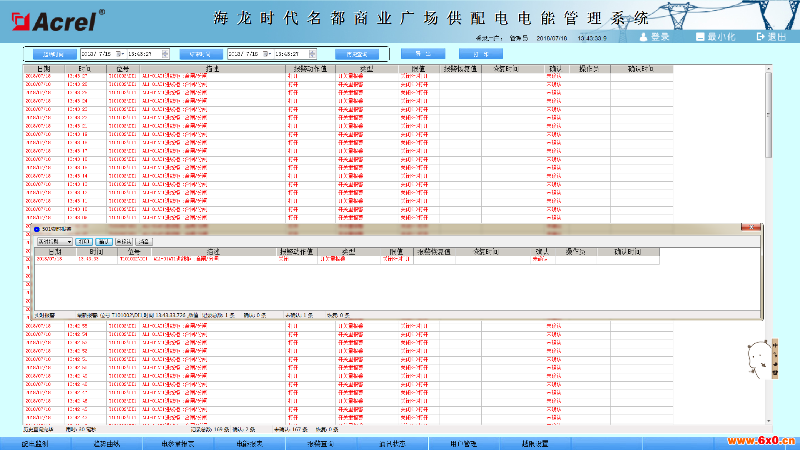Image resolution: width=800 pixels, height=450 pixels.
Task: Expand the 实时报警 combo box
Action: click(x=70, y=242)
